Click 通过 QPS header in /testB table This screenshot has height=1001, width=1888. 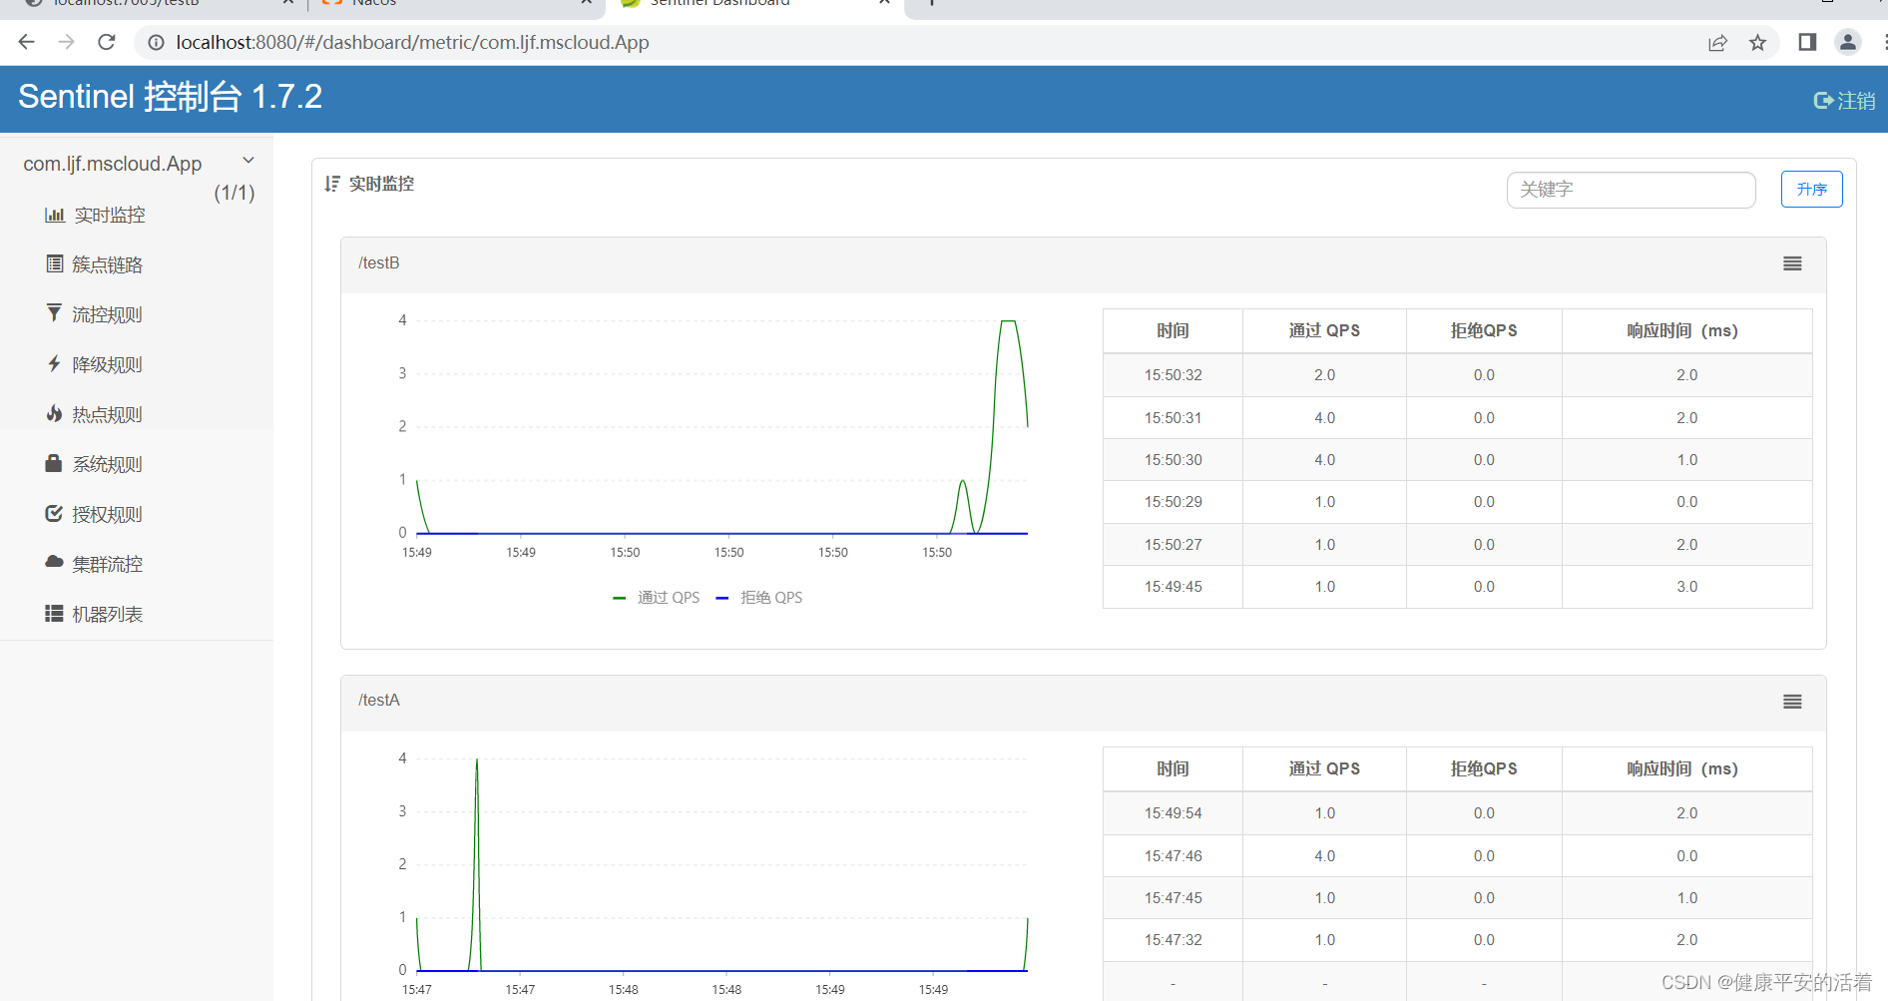tap(1324, 330)
